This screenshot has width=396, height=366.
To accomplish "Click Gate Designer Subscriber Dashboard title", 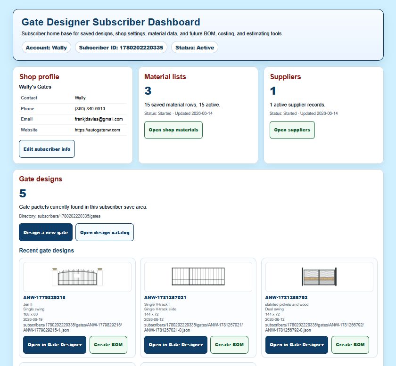I will click(x=111, y=22).
